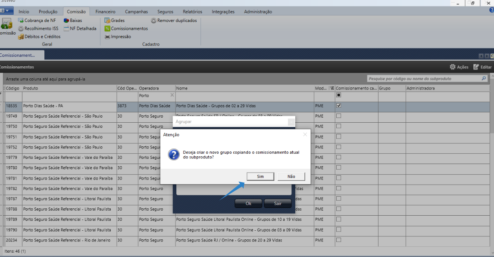
Task: Open the application menu dropdown button
Action: pyautogui.click(x=6, y=11)
